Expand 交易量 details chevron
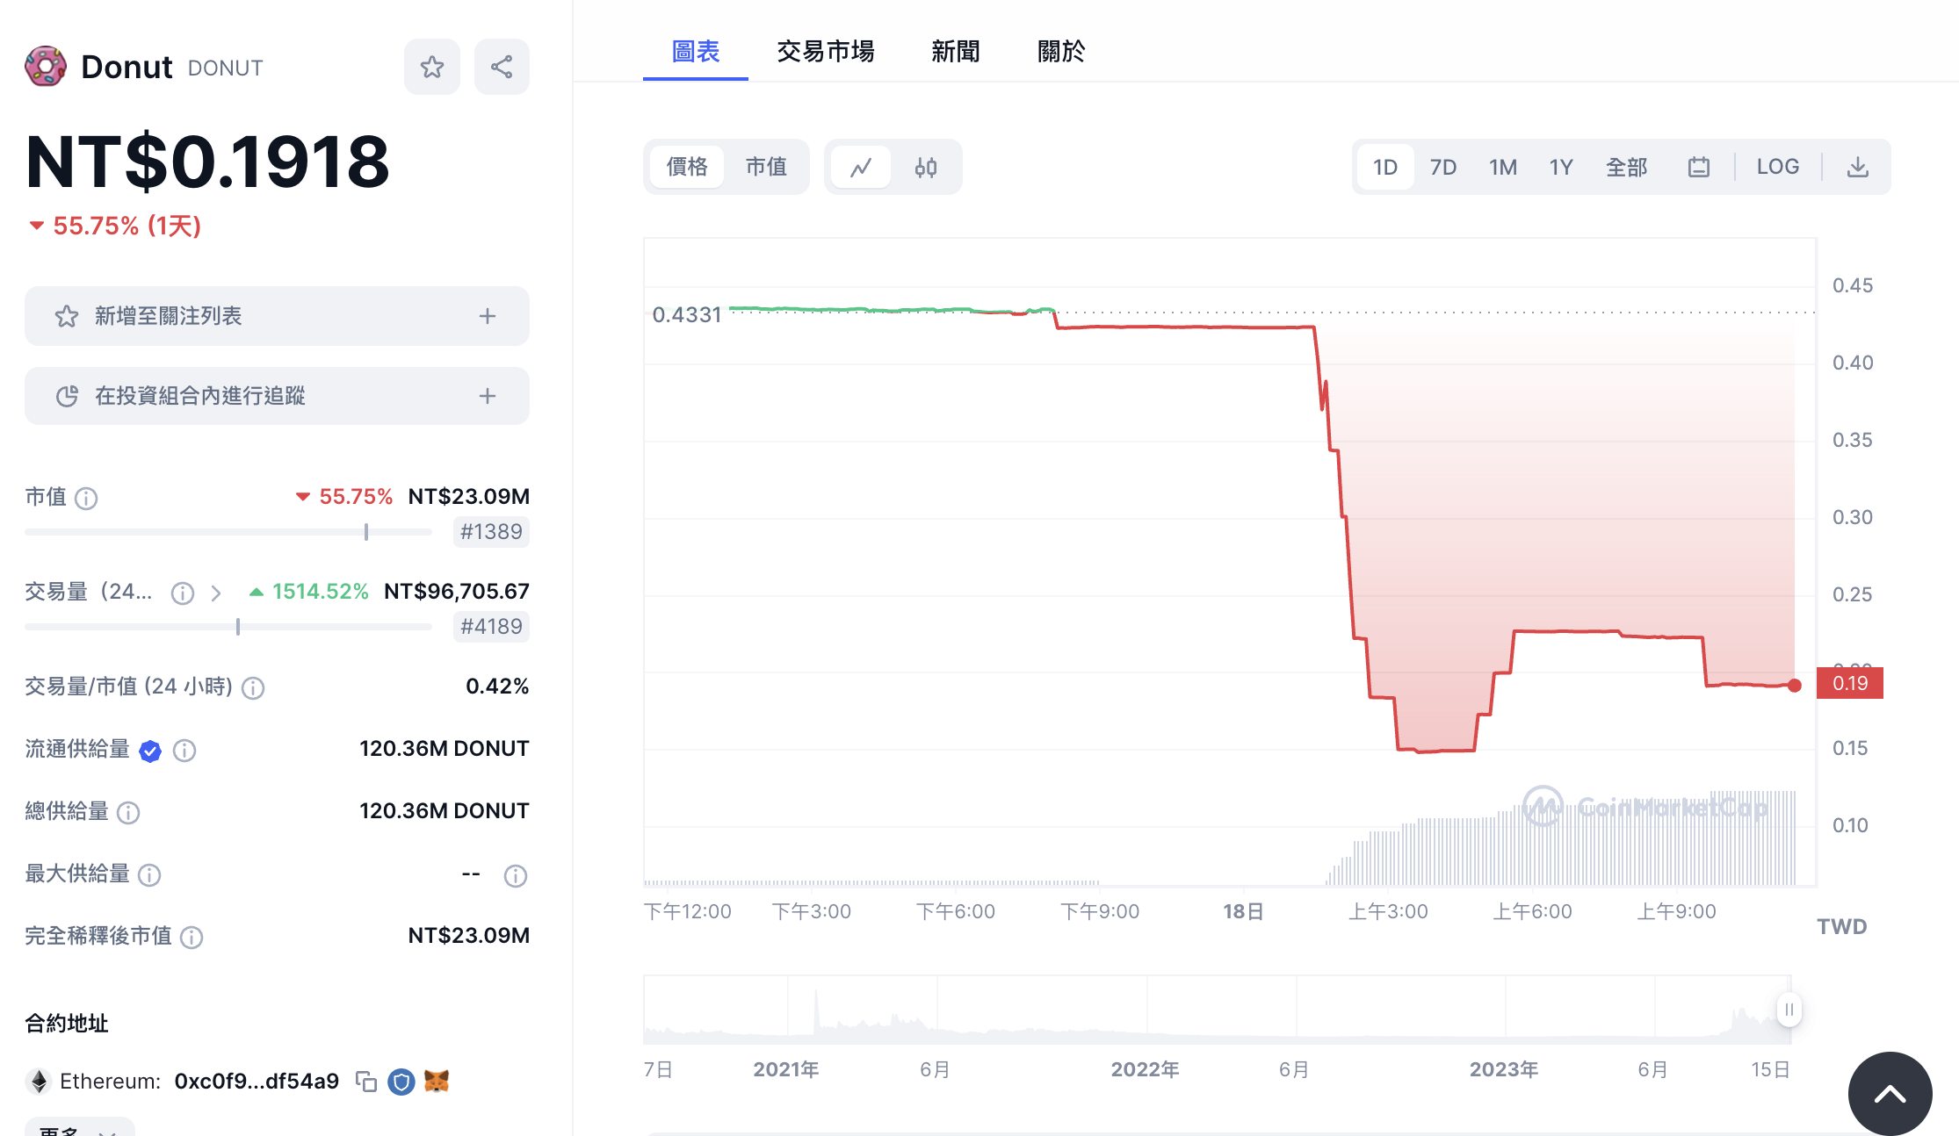 [x=216, y=593]
